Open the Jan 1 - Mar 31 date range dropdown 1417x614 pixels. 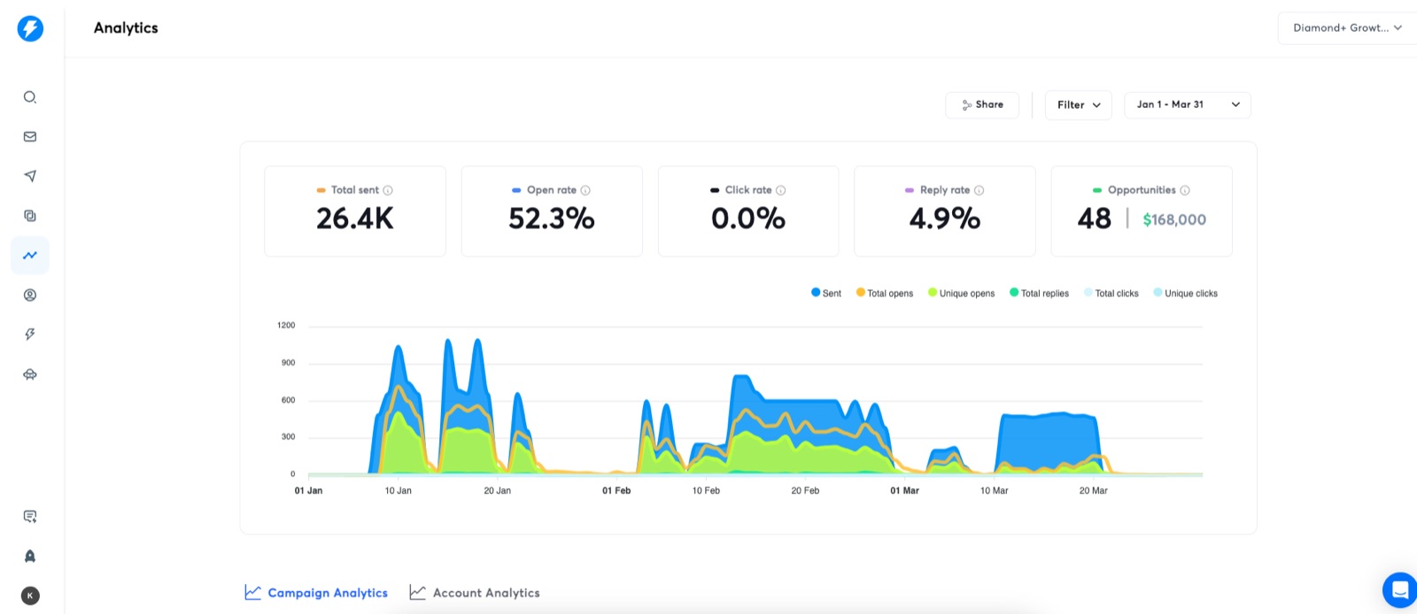1188,105
